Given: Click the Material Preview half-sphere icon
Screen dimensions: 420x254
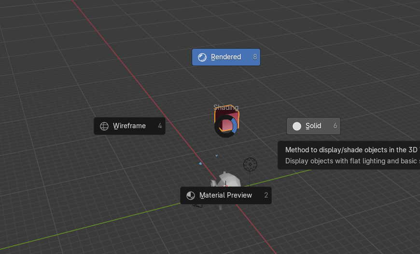Looking at the screenshot, I should coord(190,196).
